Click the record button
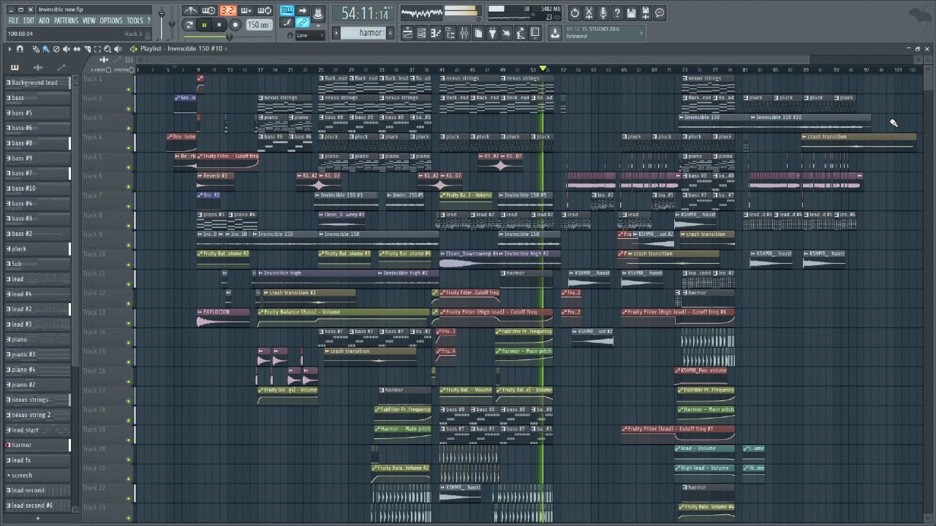 pos(235,25)
